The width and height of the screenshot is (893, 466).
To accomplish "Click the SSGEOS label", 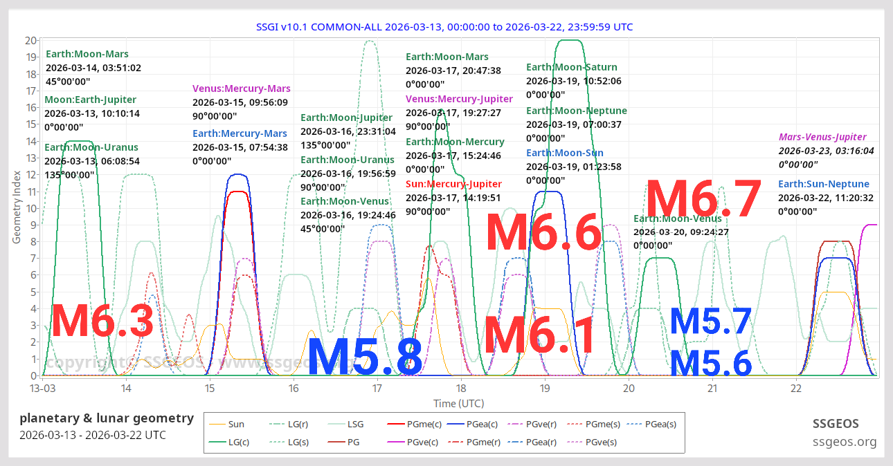I will 836,424.
